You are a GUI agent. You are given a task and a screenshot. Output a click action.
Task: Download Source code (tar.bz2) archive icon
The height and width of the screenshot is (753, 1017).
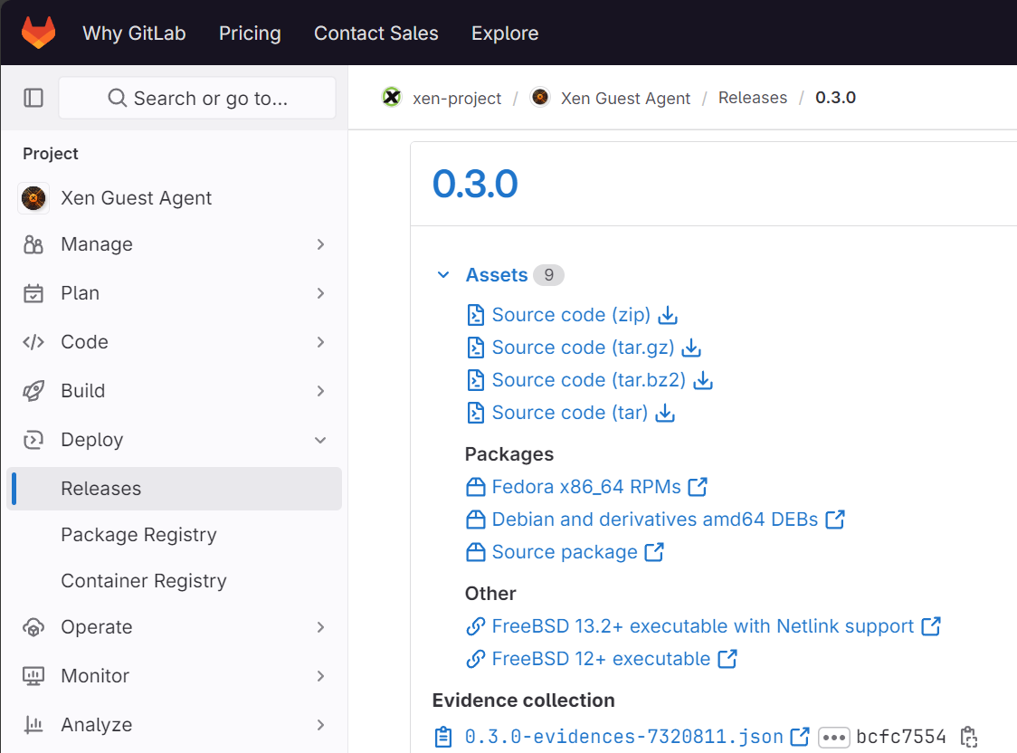(x=703, y=380)
